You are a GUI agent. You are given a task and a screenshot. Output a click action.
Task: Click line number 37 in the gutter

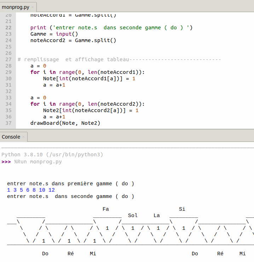[x=8, y=123]
